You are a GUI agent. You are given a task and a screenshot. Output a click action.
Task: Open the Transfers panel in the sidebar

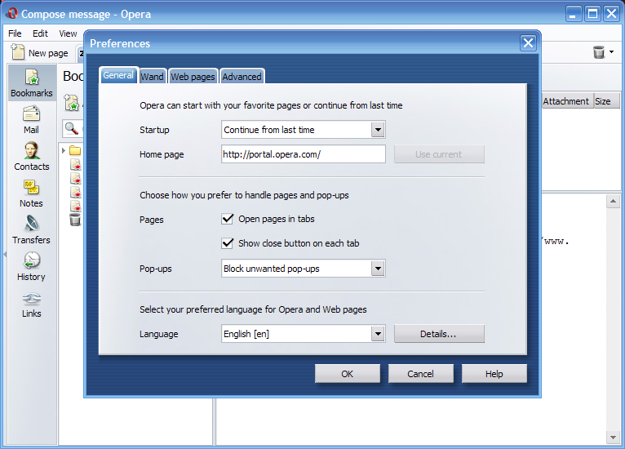click(x=32, y=229)
